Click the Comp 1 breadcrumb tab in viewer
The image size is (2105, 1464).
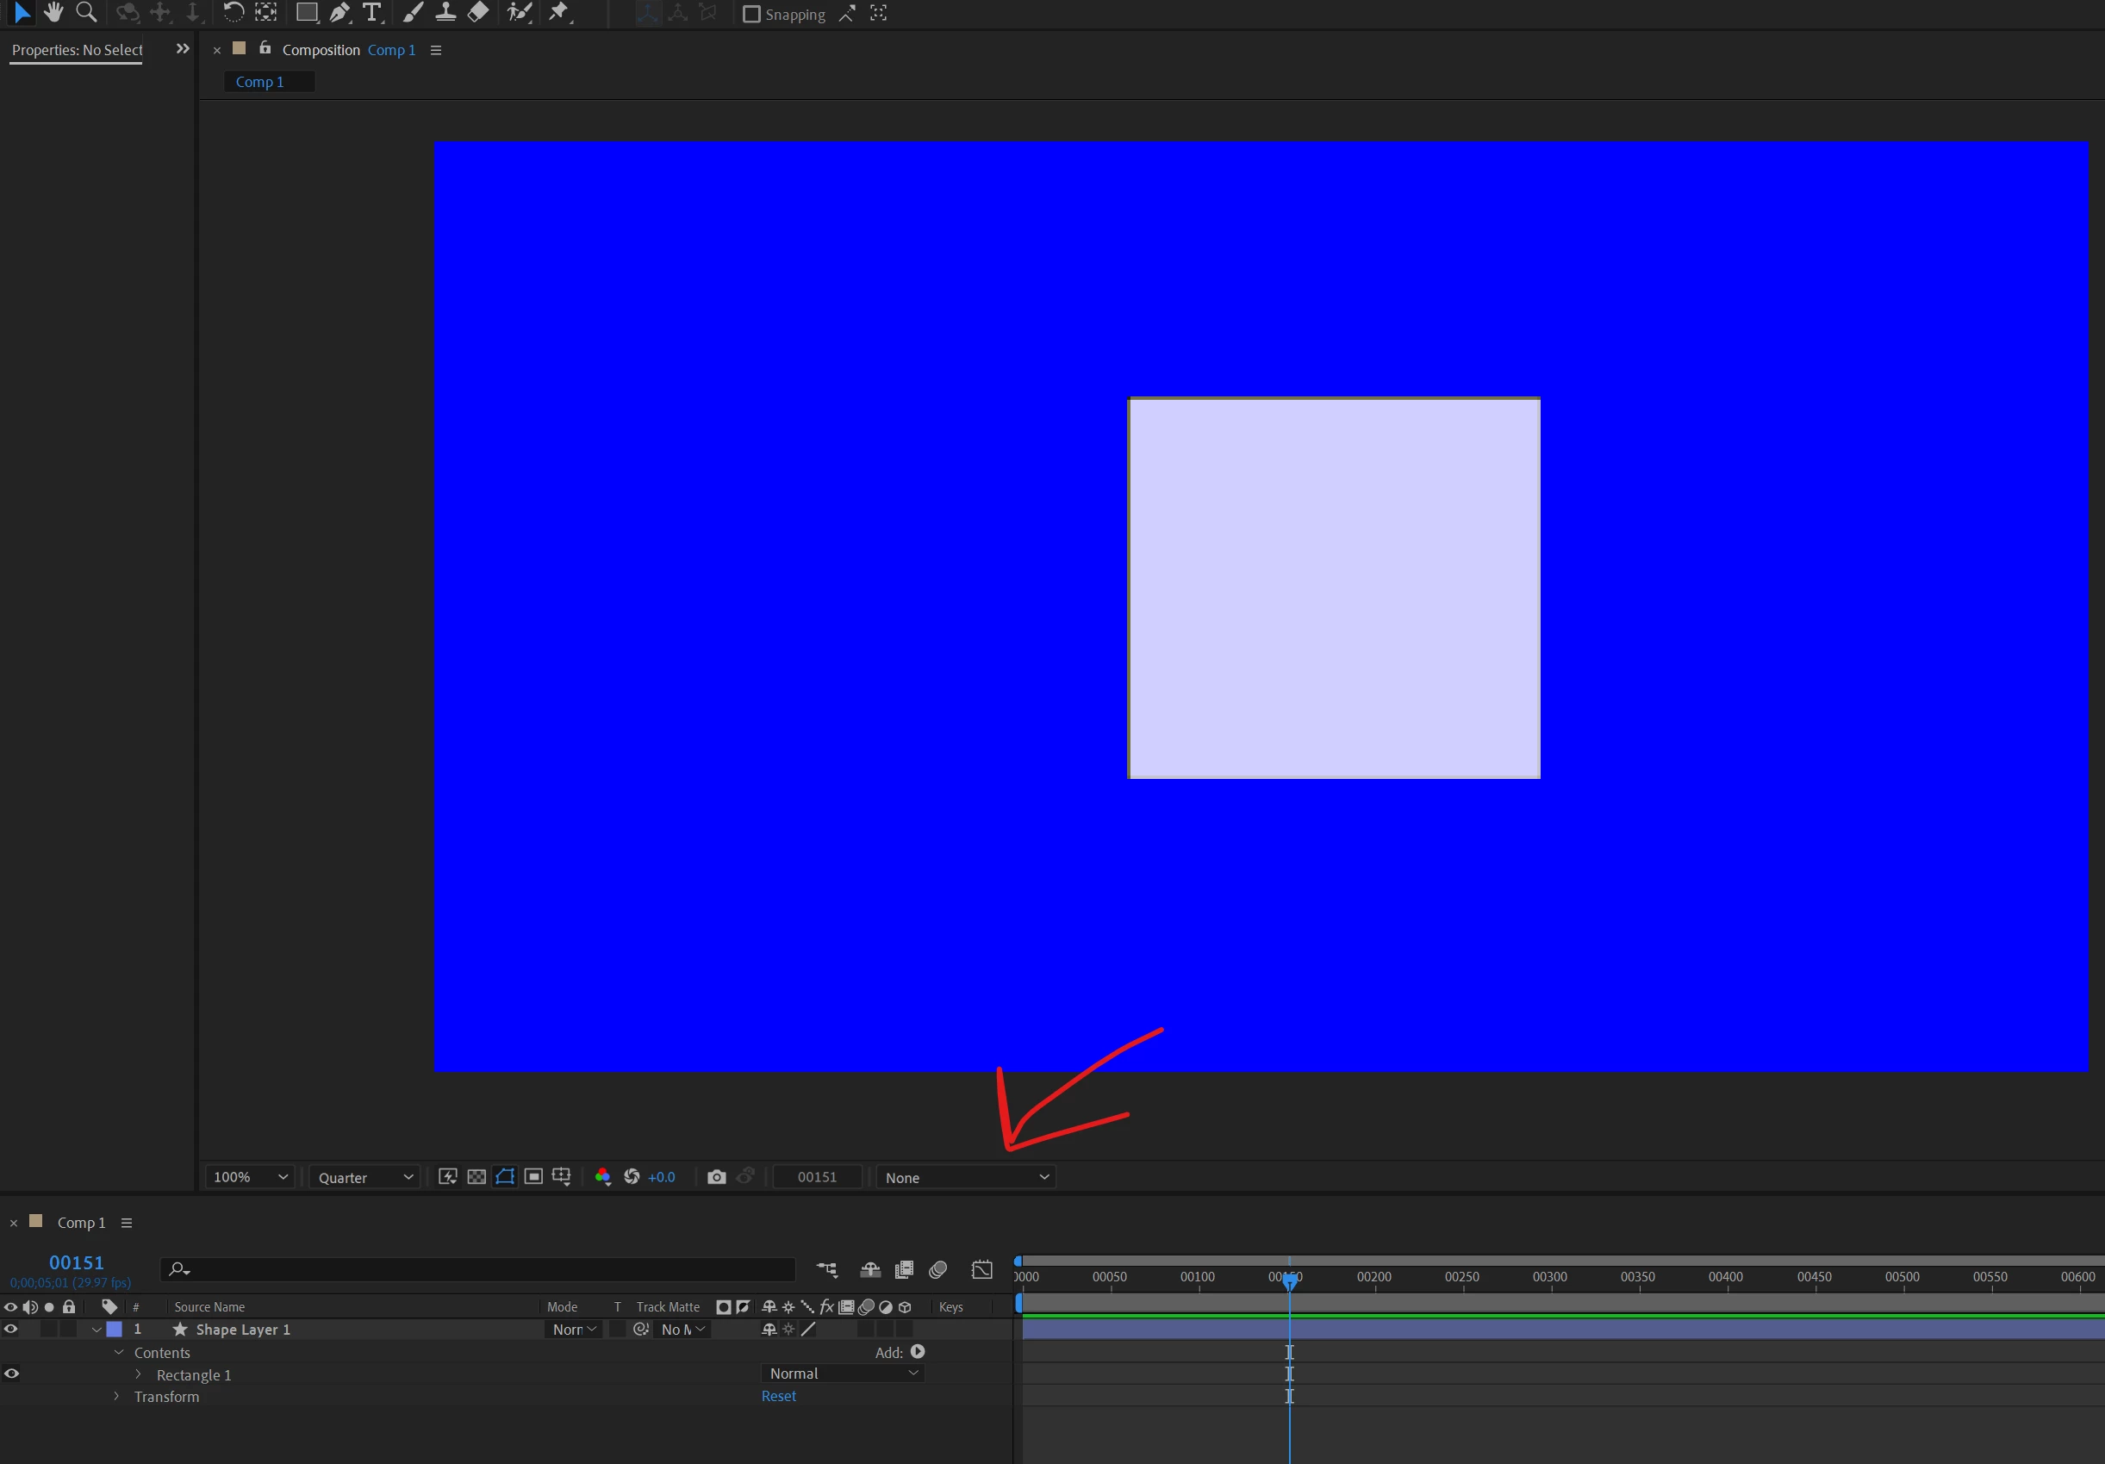point(260,82)
